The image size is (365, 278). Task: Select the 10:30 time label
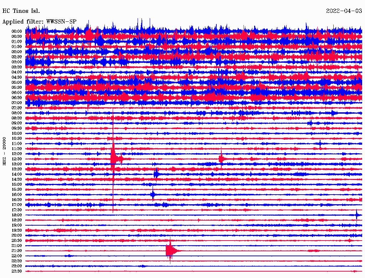[x=17, y=139]
